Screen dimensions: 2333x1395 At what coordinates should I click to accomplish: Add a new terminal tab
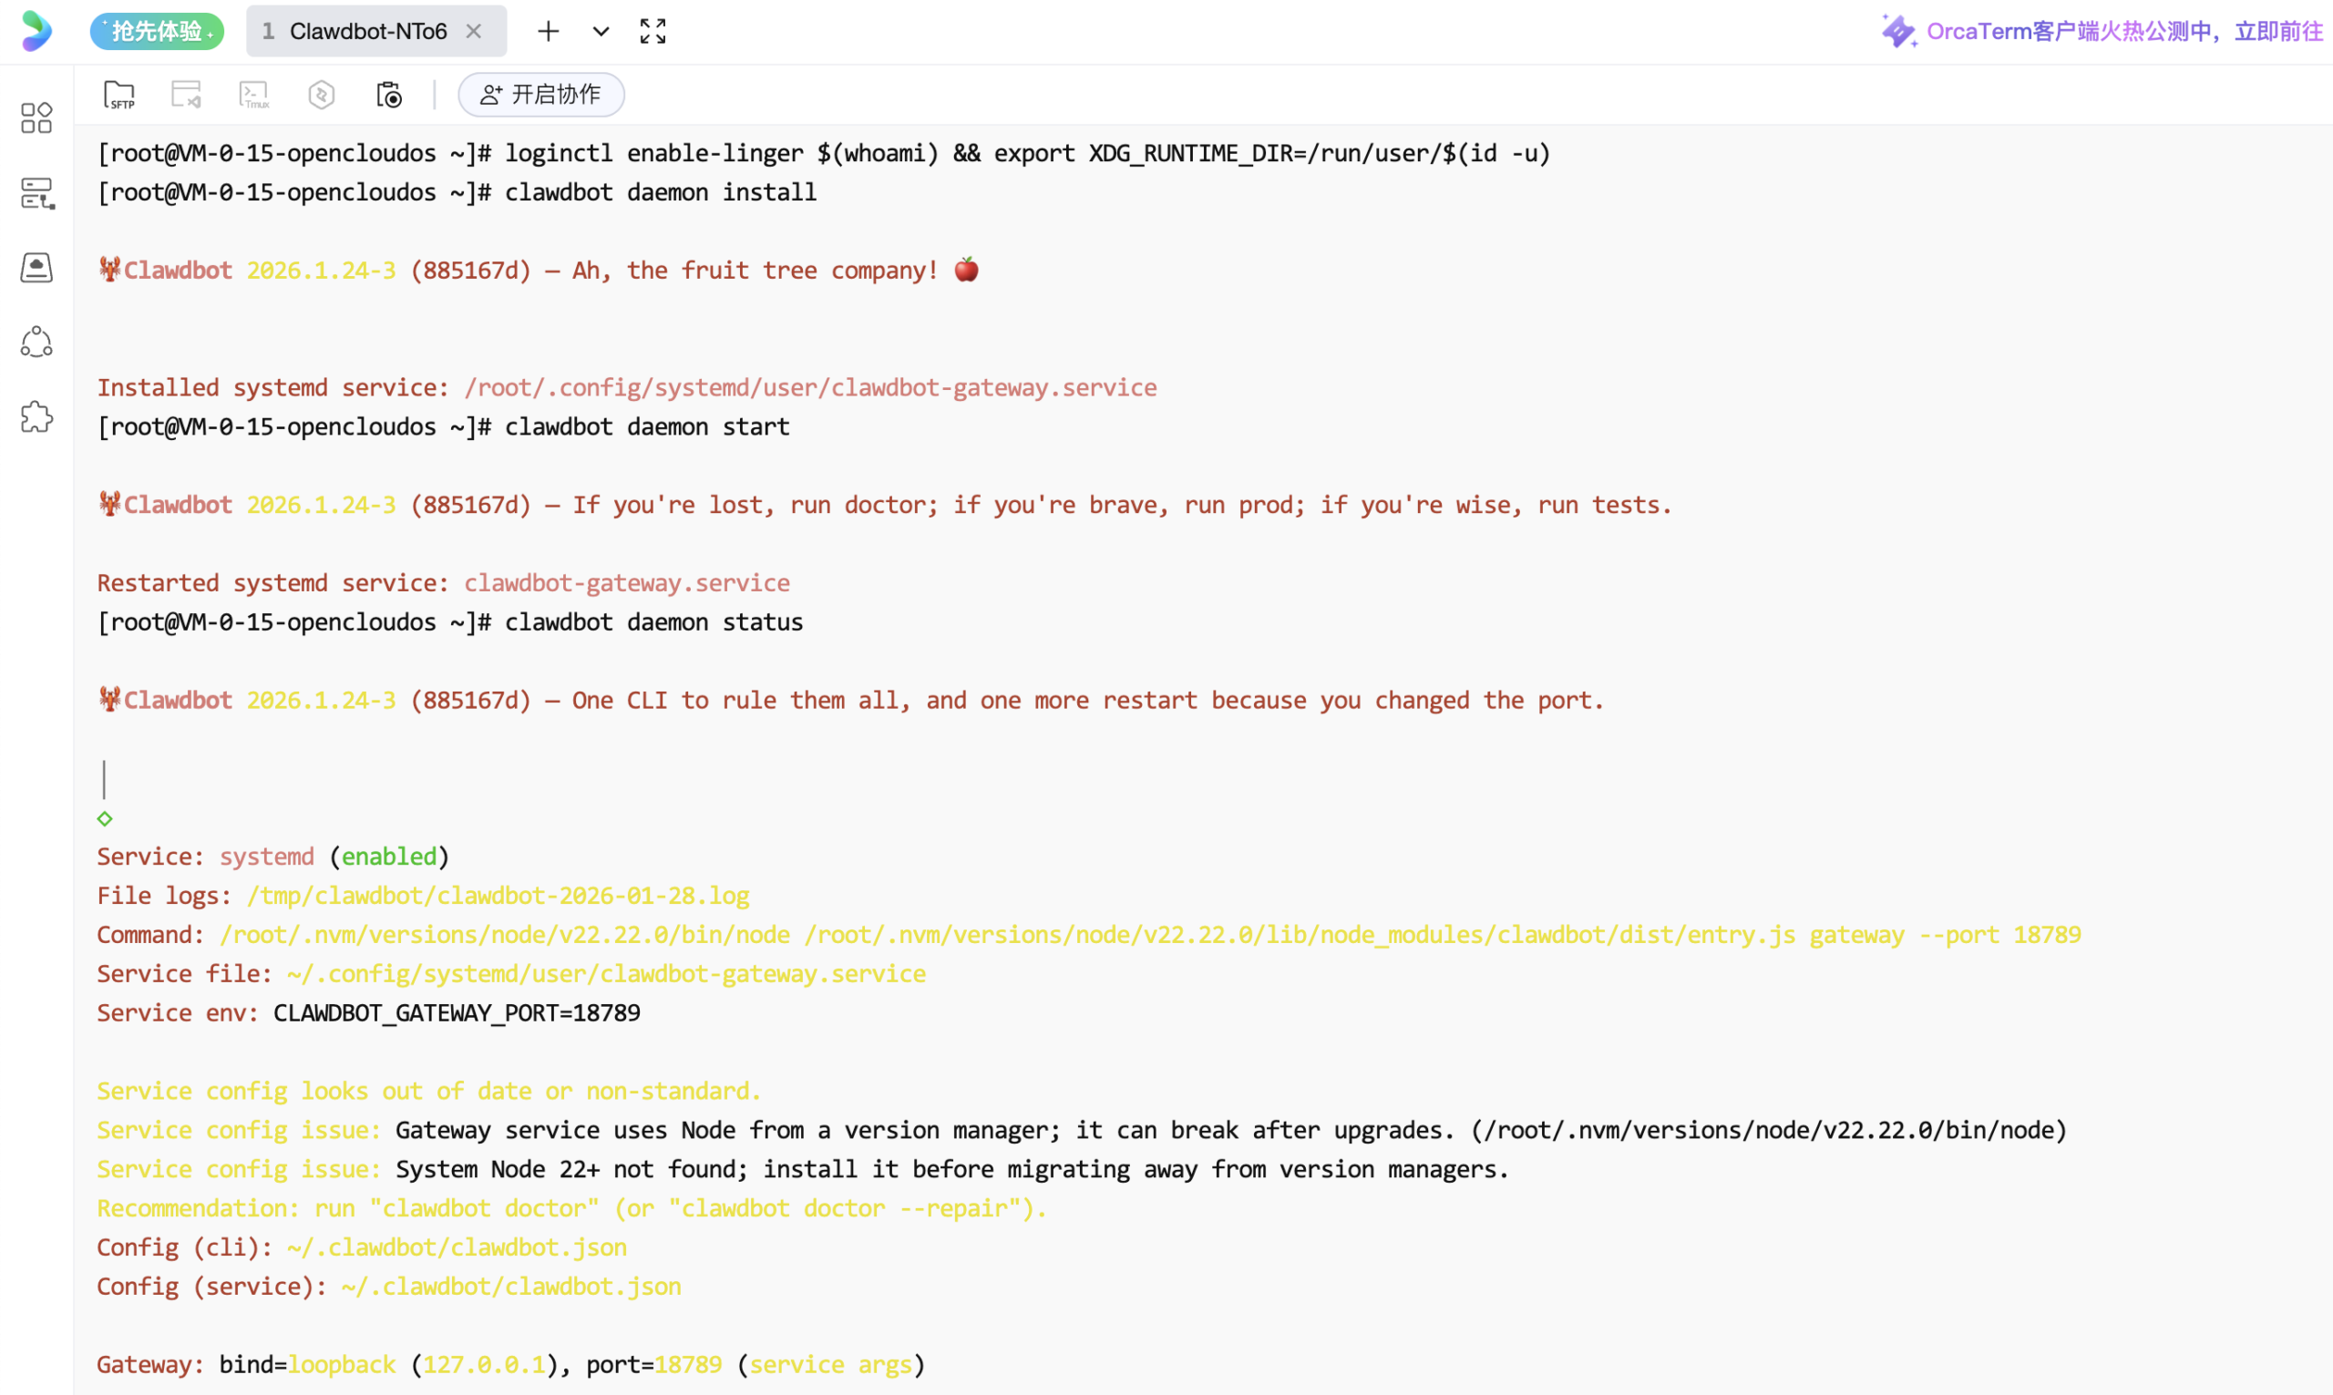click(x=548, y=31)
